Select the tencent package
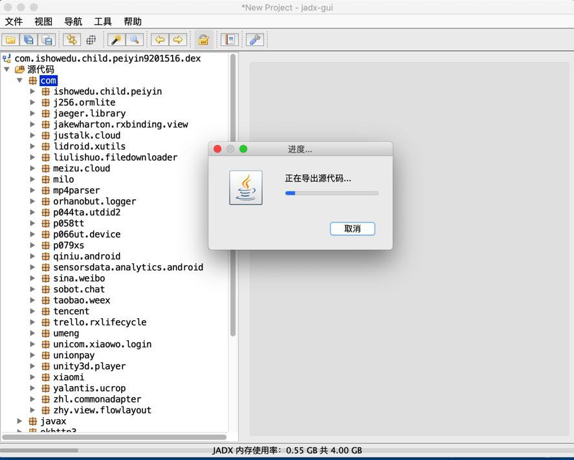Image resolution: width=574 pixels, height=460 pixels. pyautogui.click(x=71, y=311)
